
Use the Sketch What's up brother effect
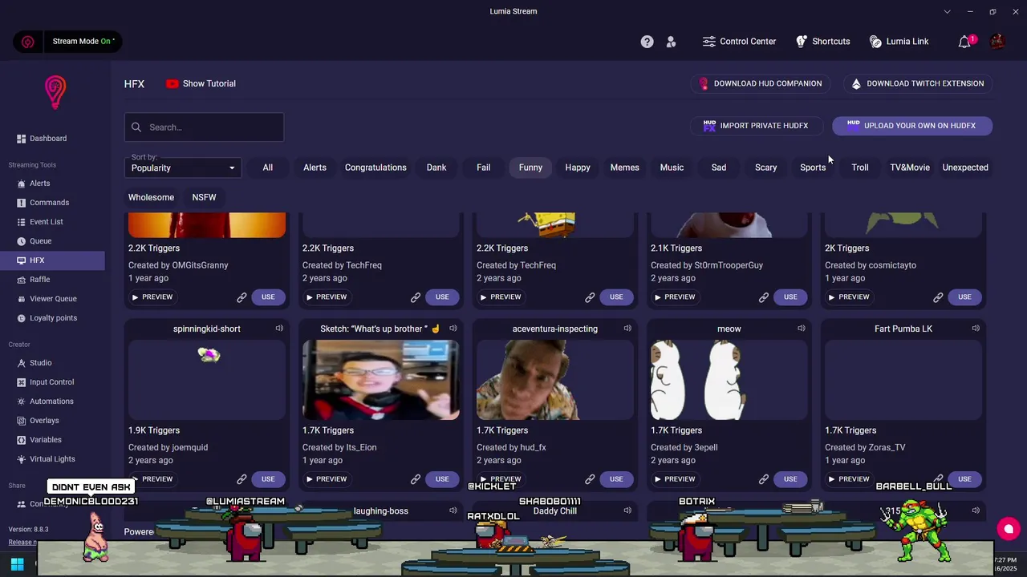(x=442, y=479)
